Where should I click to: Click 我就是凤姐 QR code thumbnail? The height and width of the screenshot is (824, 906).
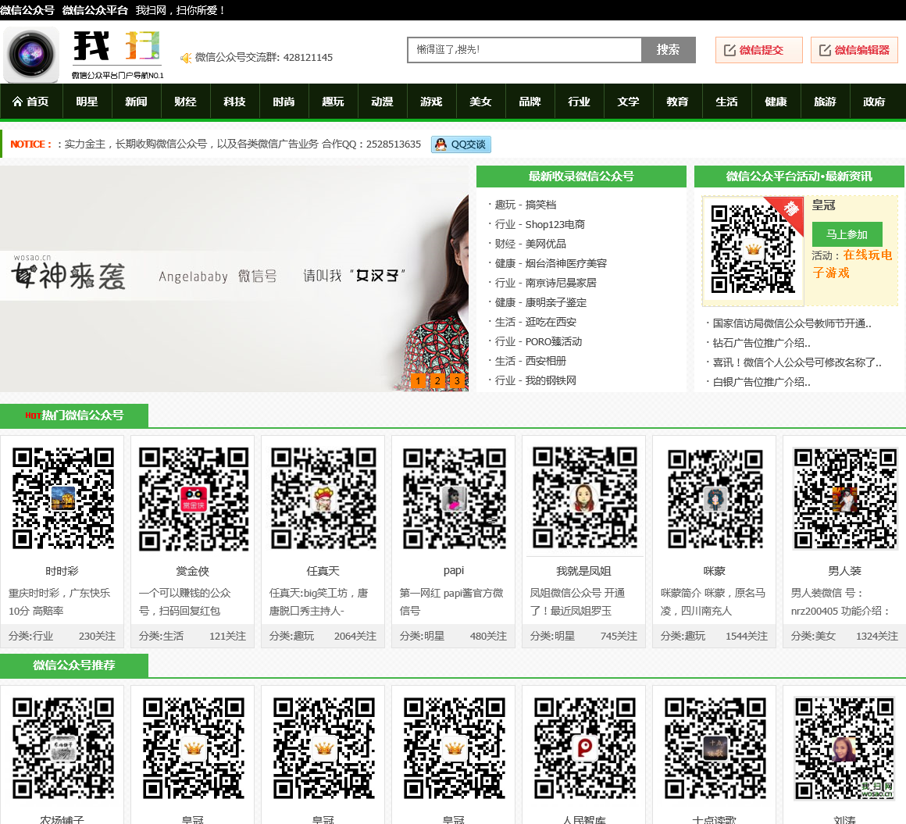point(584,497)
